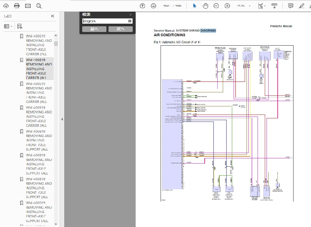Open bookmark options list icon
Screen dimensions: 311x227
(8, 26)
